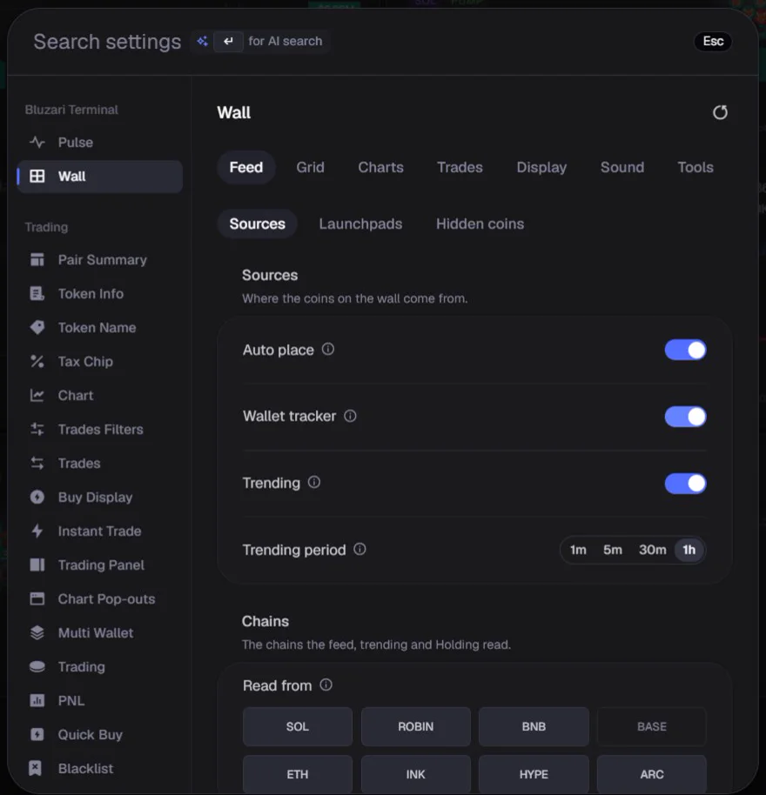
Task: Open Multi Wallet layers icon
Action: pyautogui.click(x=37, y=632)
